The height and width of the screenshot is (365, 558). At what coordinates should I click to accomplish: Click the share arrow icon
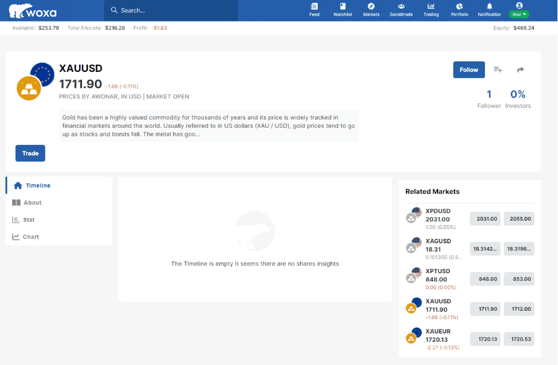pos(520,70)
